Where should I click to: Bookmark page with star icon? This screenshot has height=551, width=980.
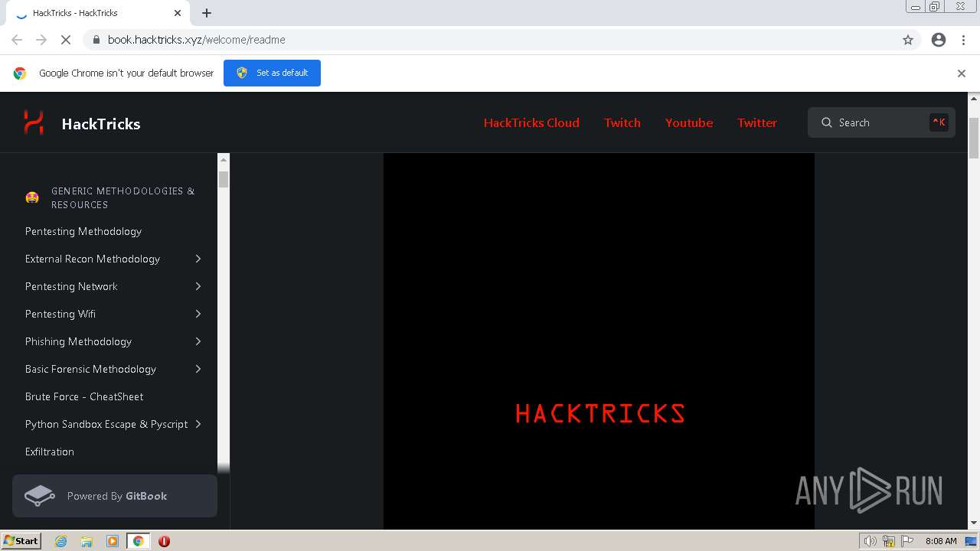(x=908, y=40)
